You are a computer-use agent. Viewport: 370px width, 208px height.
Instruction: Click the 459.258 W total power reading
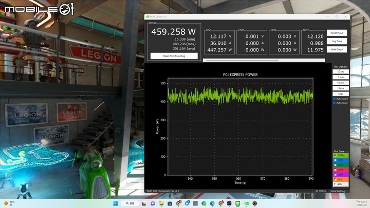coord(174,32)
